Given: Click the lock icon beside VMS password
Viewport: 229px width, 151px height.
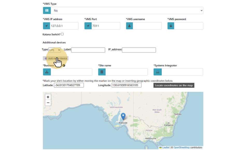Looking at the screenshot, I should (171, 26).
